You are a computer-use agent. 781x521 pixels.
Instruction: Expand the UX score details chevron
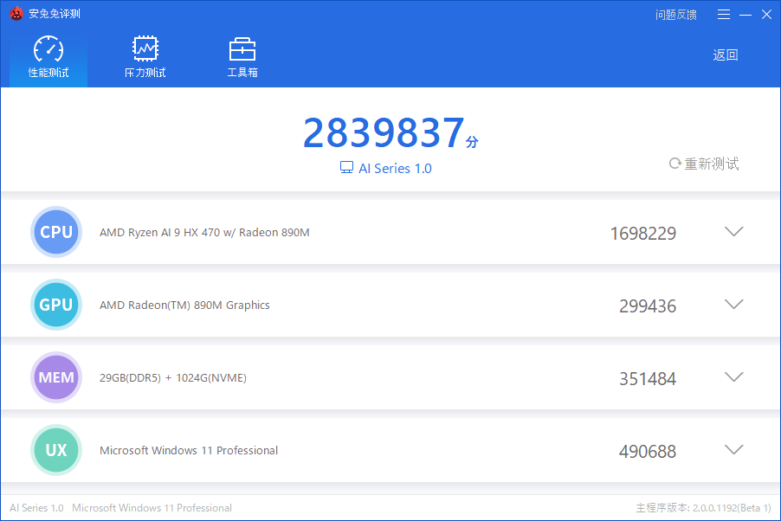733,450
